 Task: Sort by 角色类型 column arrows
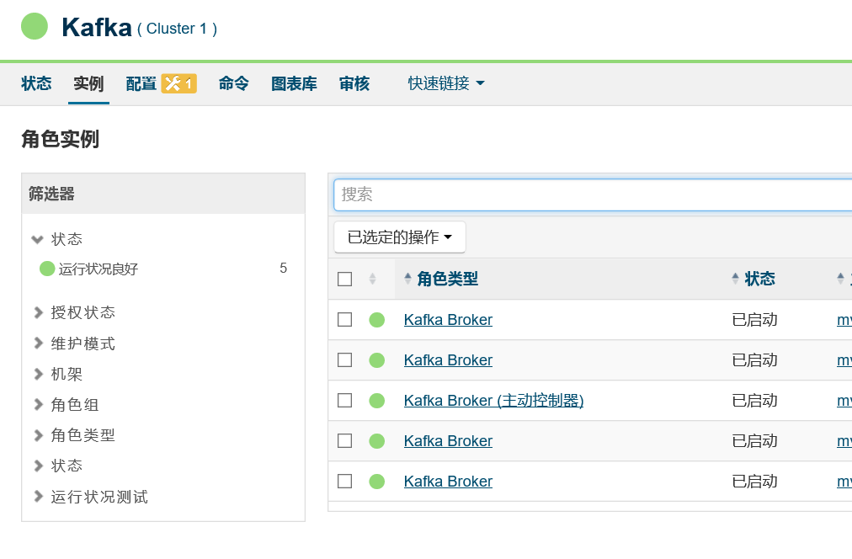click(x=407, y=279)
